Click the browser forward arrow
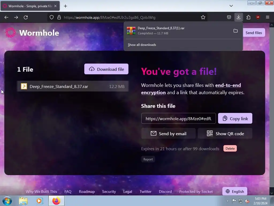Viewport: 274px width, 206px height. (16, 17)
